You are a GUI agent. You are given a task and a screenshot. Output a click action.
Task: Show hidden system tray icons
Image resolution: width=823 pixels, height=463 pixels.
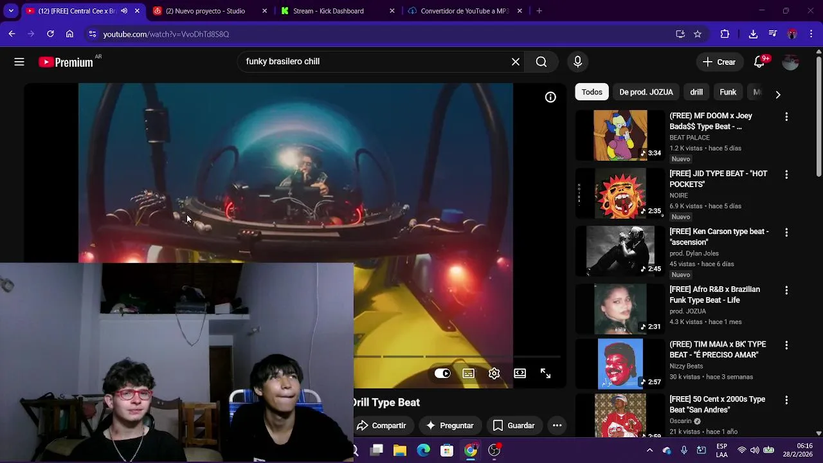649,450
